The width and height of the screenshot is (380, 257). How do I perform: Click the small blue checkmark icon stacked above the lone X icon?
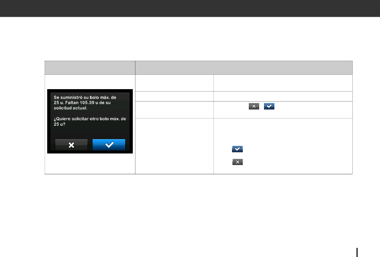click(237, 149)
